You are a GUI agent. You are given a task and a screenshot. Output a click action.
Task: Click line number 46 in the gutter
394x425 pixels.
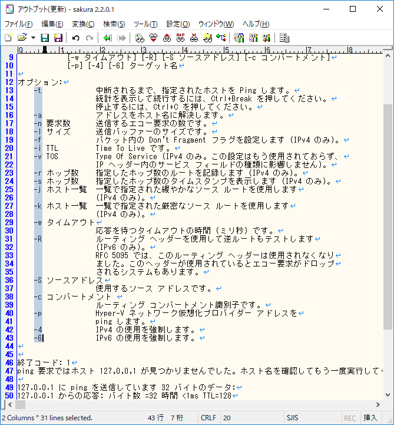click(9, 363)
